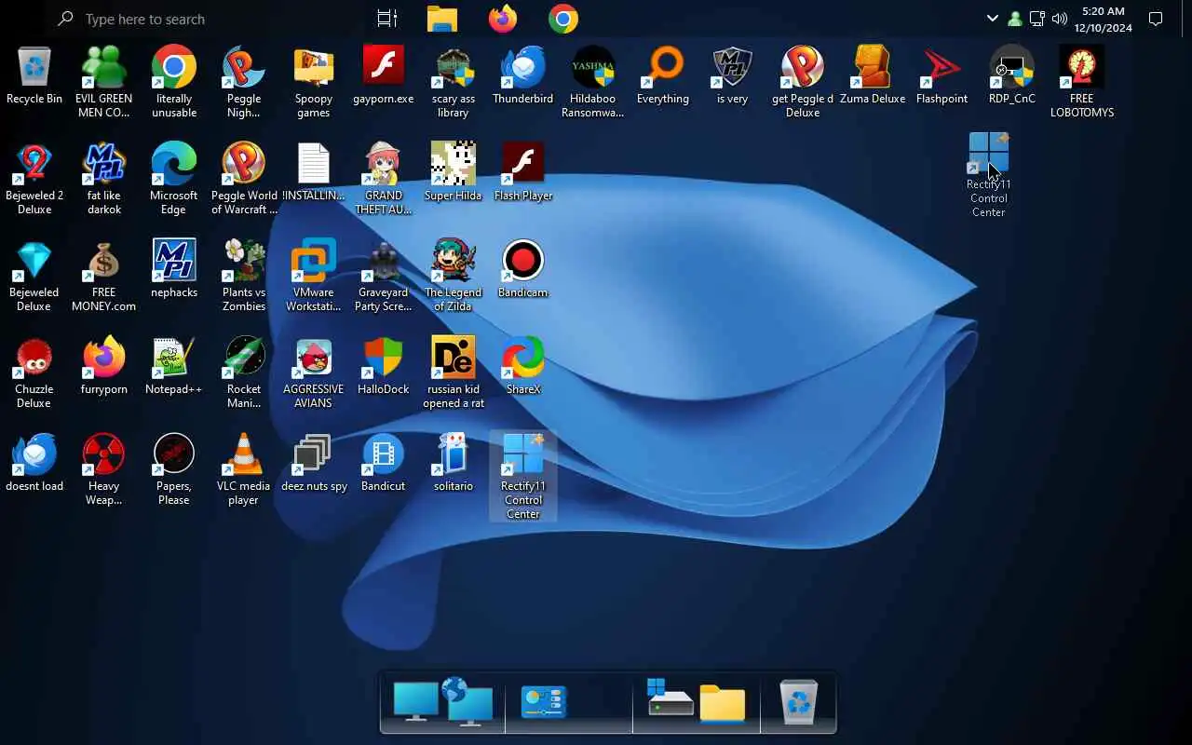Image resolution: width=1192 pixels, height=745 pixels.
Task: Open the Windows drive icon in dock
Action: click(669, 698)
